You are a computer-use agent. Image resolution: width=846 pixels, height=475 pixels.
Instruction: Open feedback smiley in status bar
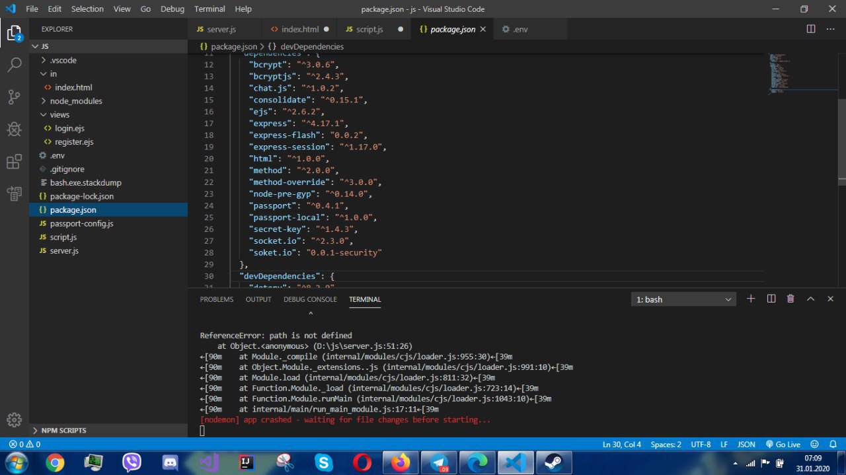(x=814, y=445)
